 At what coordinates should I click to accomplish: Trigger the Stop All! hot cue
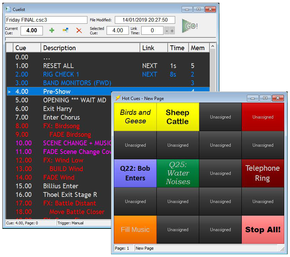(263, 230)
